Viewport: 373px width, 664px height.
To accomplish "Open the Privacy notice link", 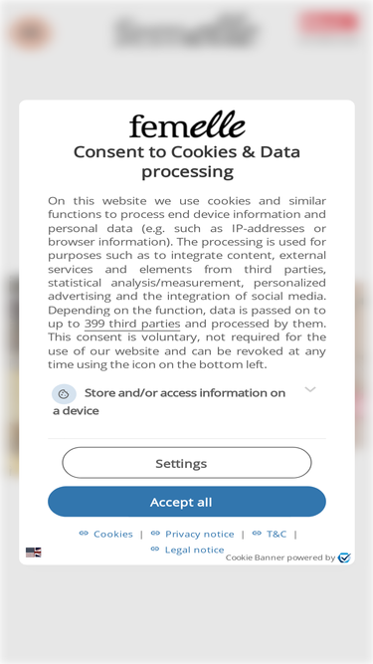I will pyautogui.click(x=200, y=534).
